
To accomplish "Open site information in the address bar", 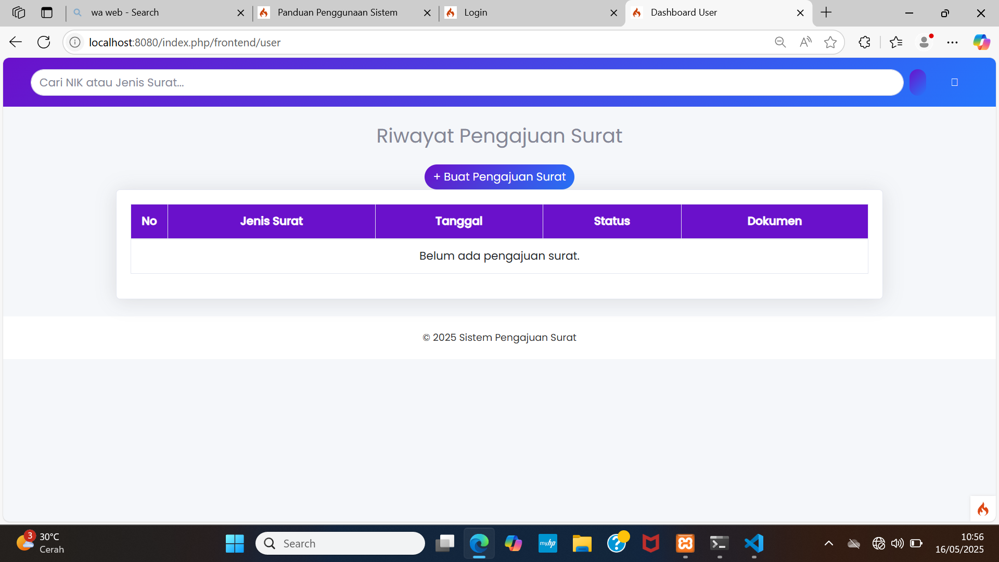I will pos(74,42).
